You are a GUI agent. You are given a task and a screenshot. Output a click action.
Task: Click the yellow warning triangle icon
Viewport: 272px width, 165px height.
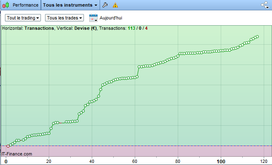click(x=115, y=5)
